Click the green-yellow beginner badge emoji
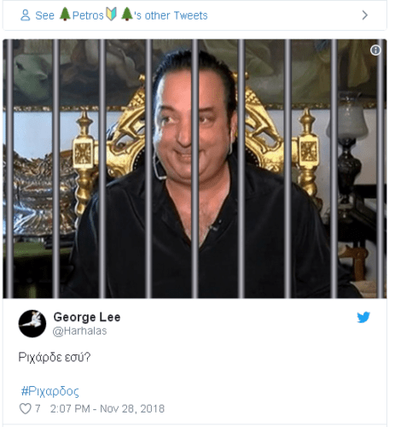The image size is (395, 427). point(111,14)
